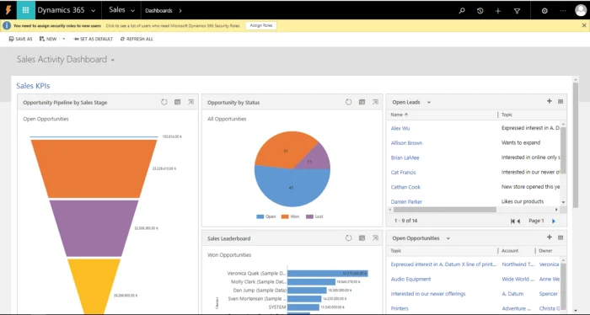The image size is (590, 315).
Task: Open lead Allison Brown
Action: tap(406, 143)
